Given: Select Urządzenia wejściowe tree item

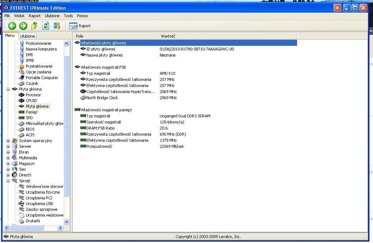Looking at the screenshot, I should point(44,215).
